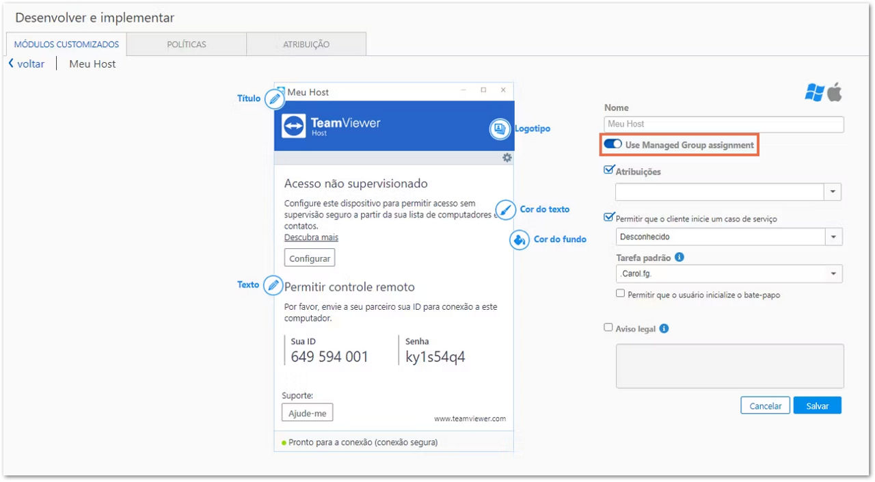The height and width of the screenshot is (482, 875).
Task: Follow the Descubra mais link
Action: pyautogui.click(x=311, y=237)
